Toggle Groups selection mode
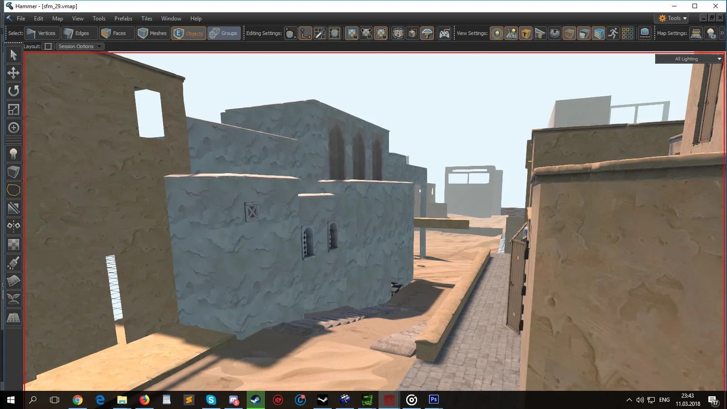The height and width of the screenshot is (409, 727). coord(224,33)
